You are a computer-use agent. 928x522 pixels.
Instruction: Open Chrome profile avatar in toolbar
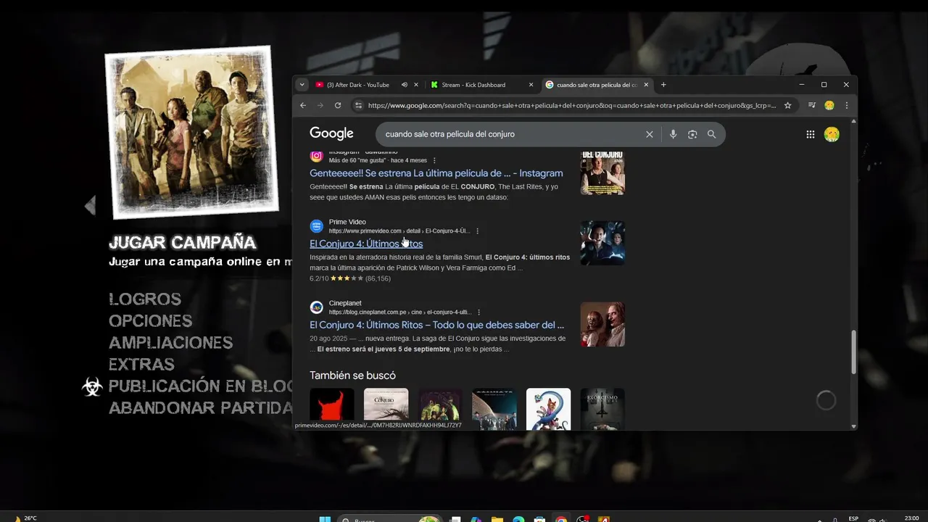coord(829,105)
